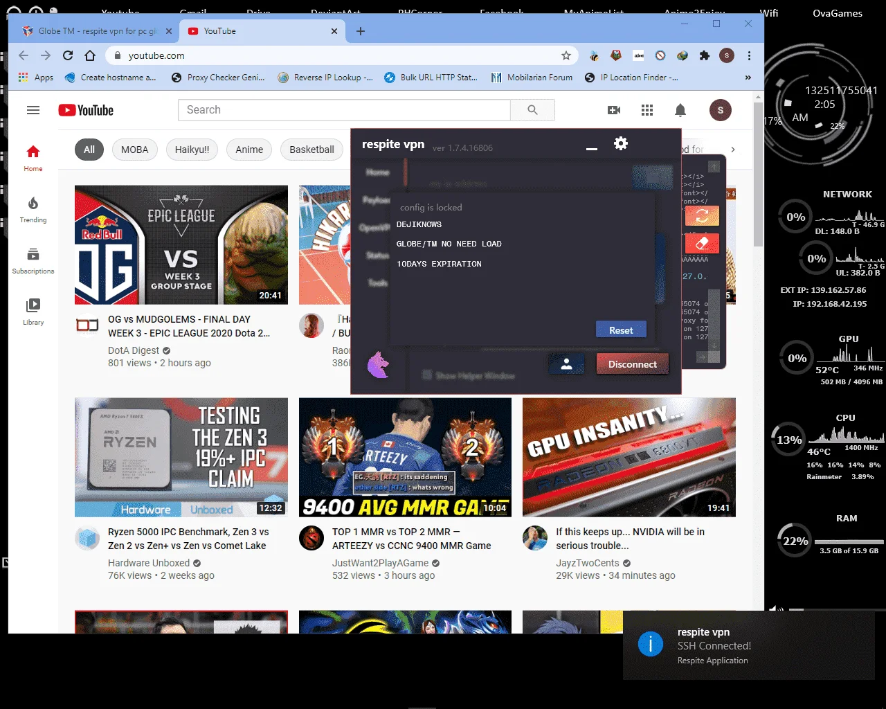This screenshot has height=709, width=886.
Task: Click the YouTube logo
Action: pyautogui.click(x=86, y=110)
